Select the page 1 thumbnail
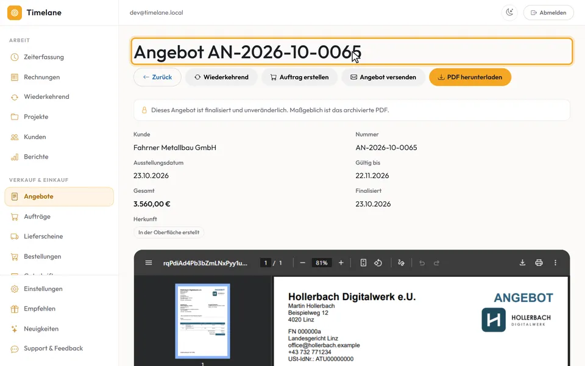The image size is (585, 366). pyautogui.click(x=202, y=321)
